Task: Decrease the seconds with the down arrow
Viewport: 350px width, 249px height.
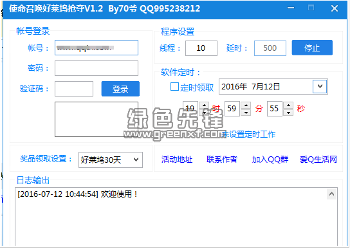Action: pyautogui.click(x=288, y=113)
